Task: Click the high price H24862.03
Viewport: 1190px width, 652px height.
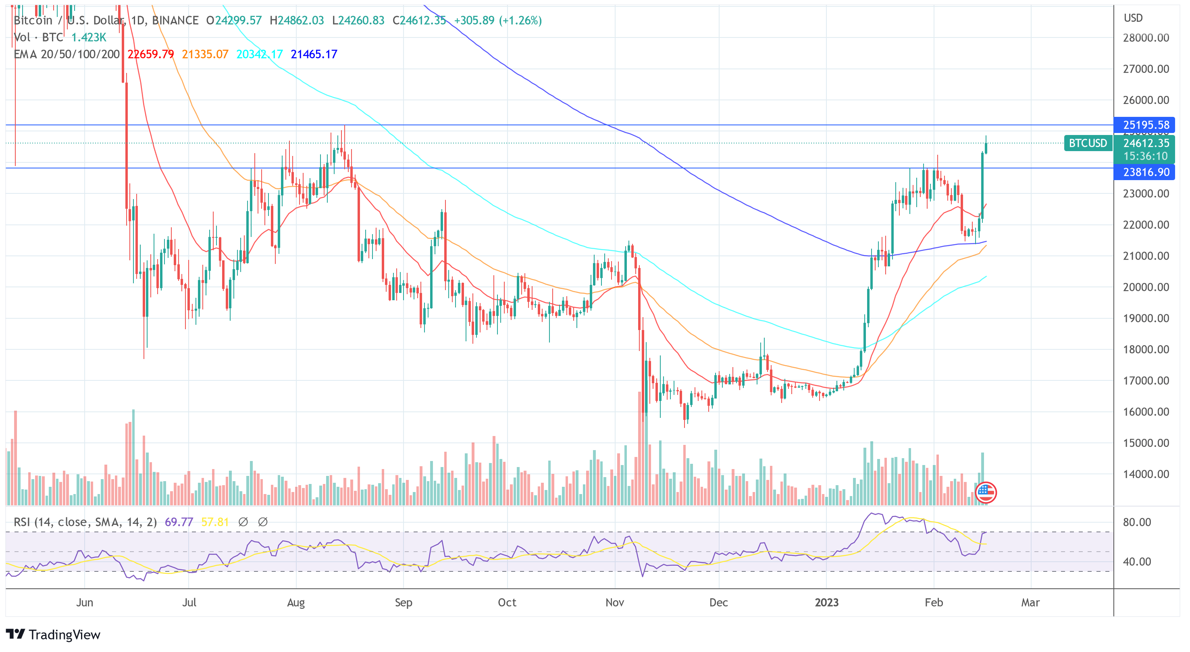Action: [297, 20]
